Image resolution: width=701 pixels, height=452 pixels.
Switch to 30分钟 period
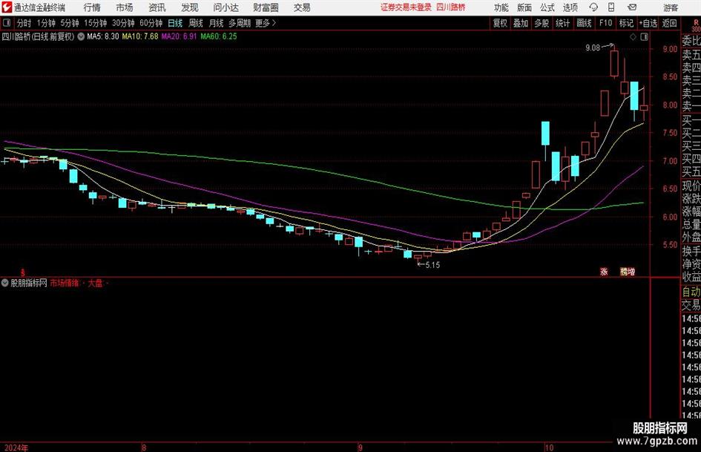click(x=123, y=23)
